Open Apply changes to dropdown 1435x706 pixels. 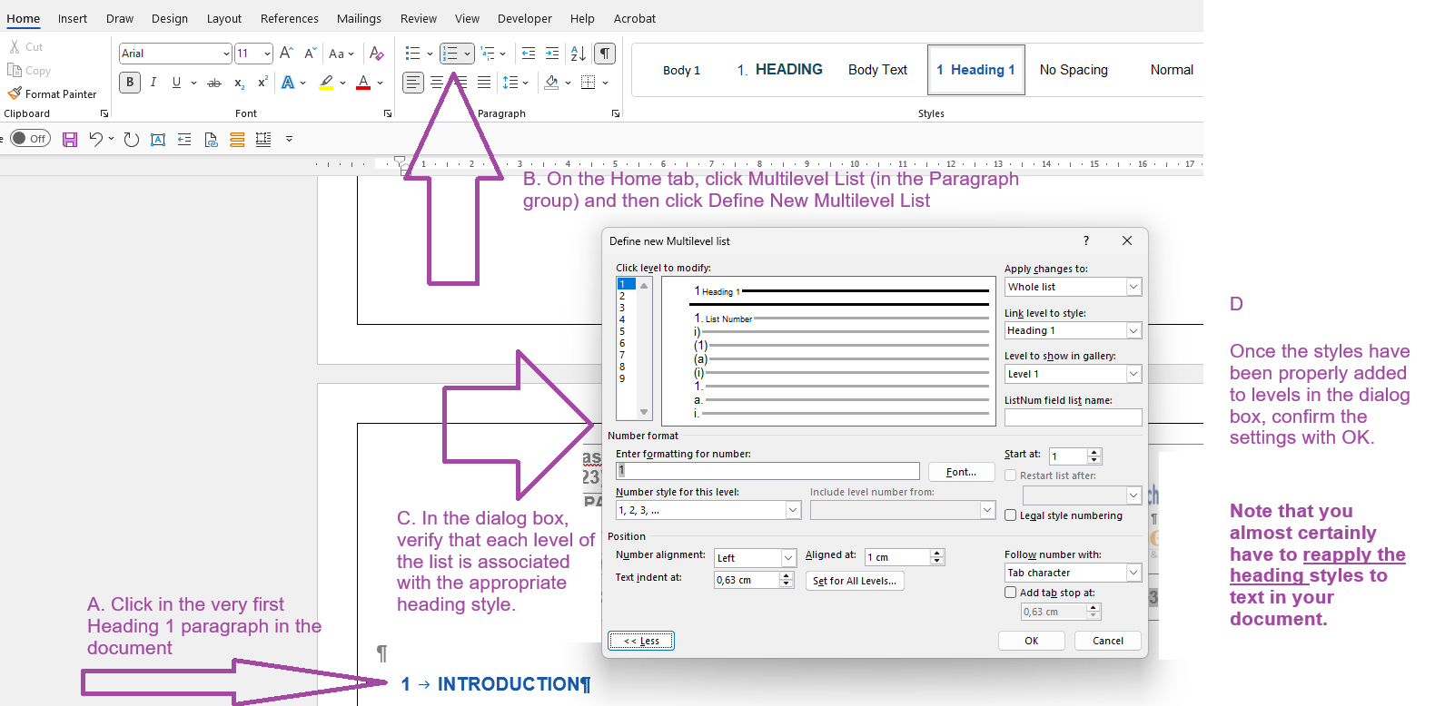point(1133,287)
